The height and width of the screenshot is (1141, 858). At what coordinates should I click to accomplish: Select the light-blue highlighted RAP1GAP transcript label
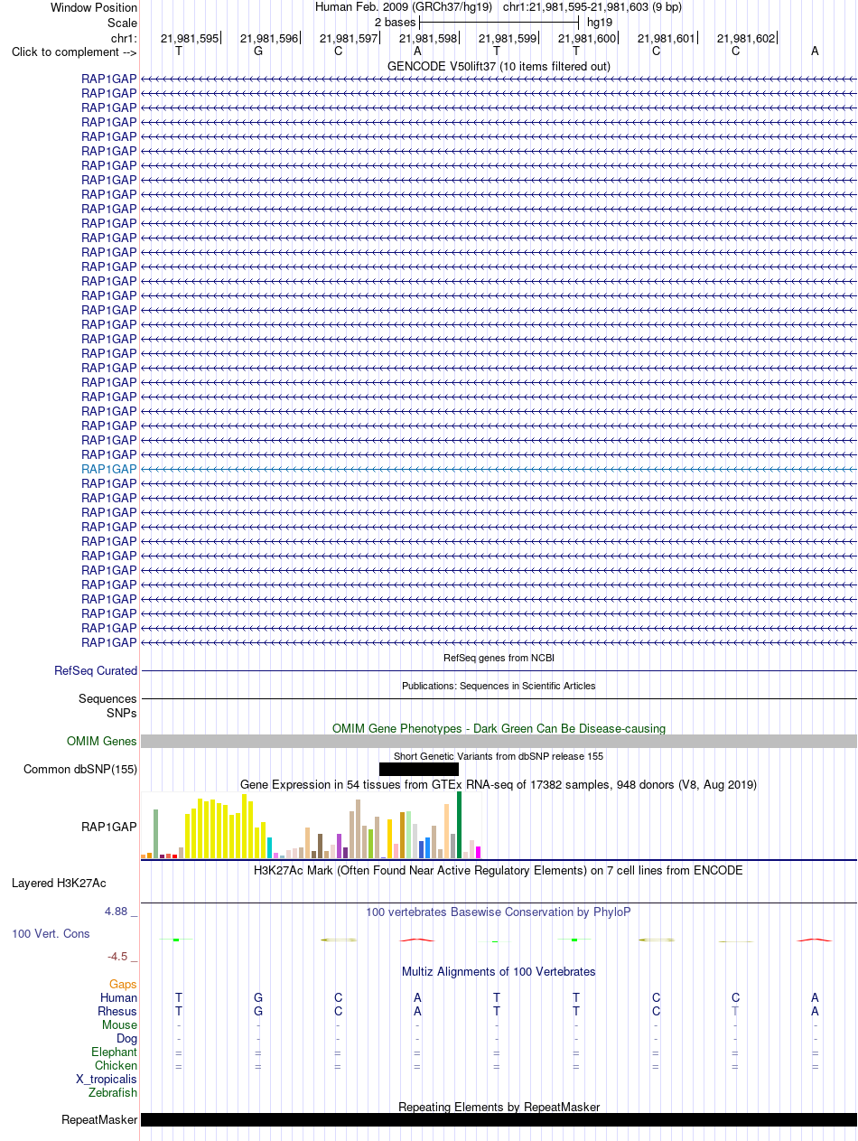pos(109,469)
